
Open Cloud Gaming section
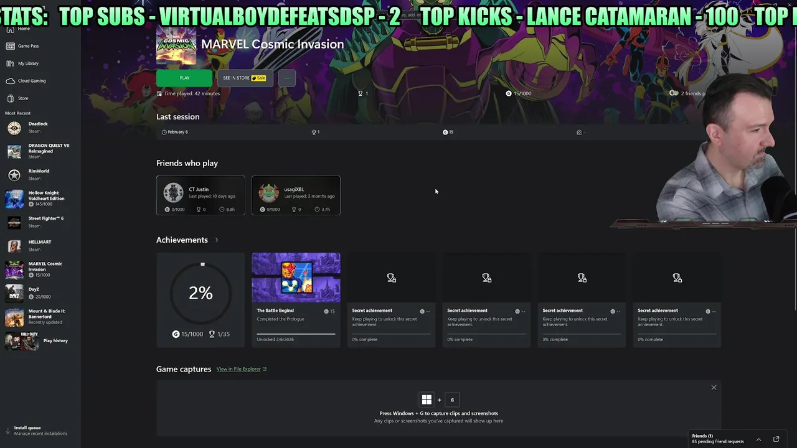click(x=32, y=81)
